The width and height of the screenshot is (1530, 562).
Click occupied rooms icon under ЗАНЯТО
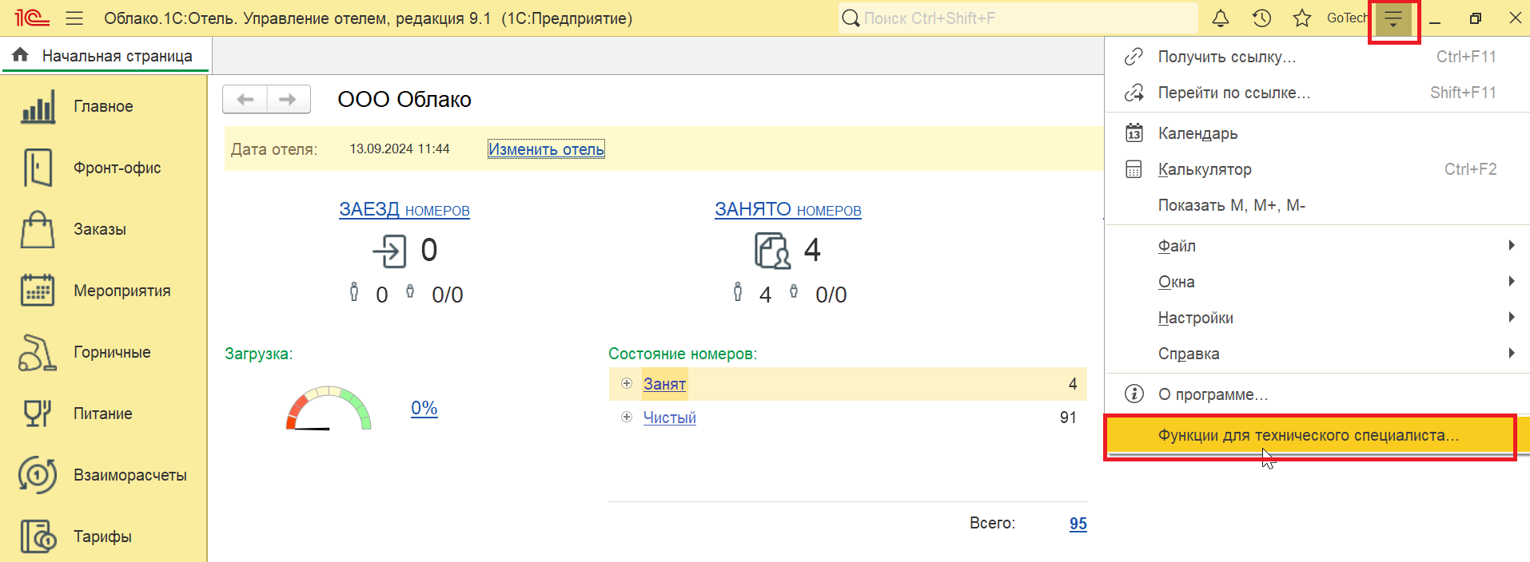click(x=773, y=251)
